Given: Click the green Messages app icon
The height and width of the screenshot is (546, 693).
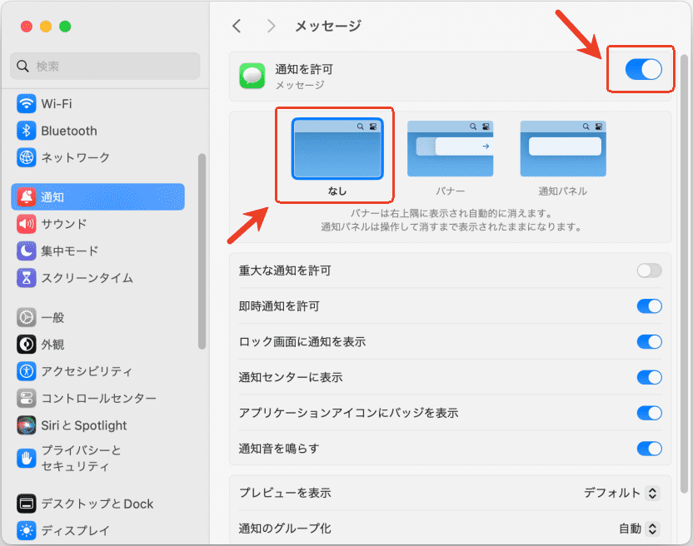Looking at the screenshot, I should [252, 76].
